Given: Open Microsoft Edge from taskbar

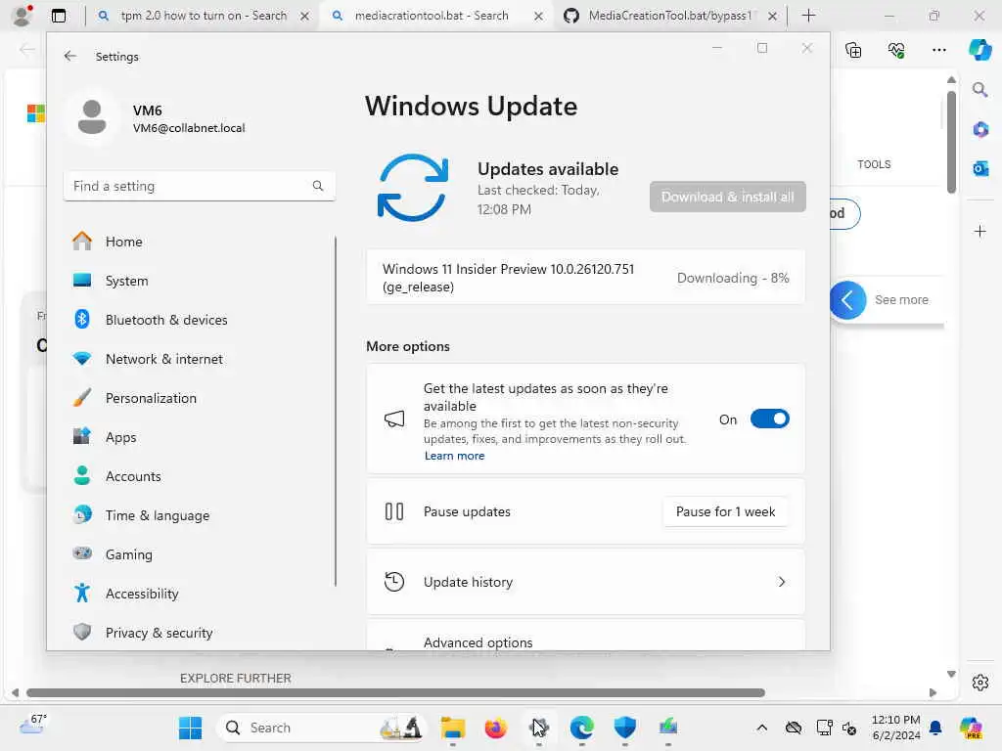Looking at the screenshot, I should (x=581, y=728).
